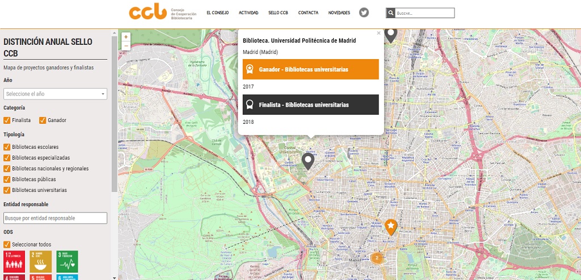Zoom in on the map
Viewport: 581px width, 280px height.
(126, 37)
